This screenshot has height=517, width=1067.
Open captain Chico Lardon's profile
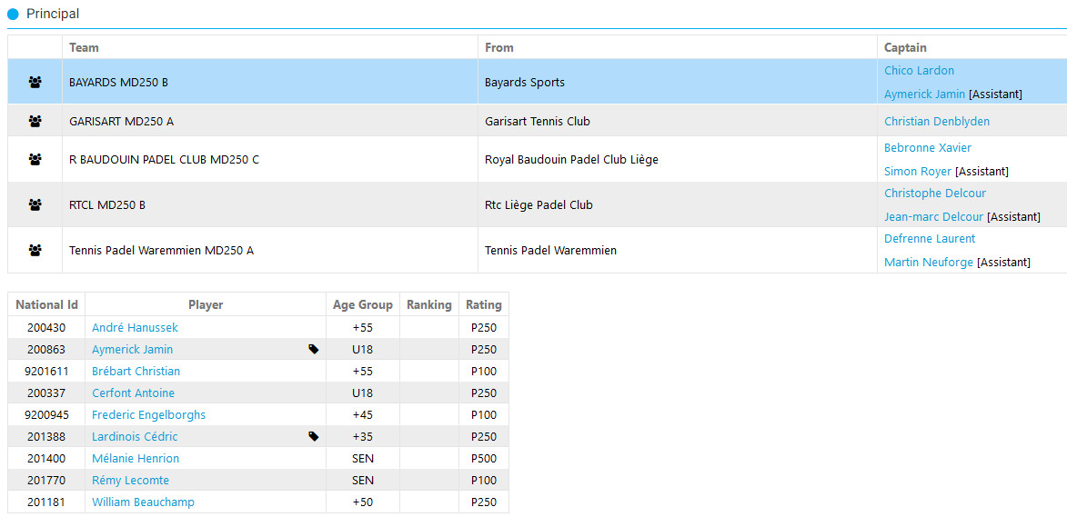919,71
